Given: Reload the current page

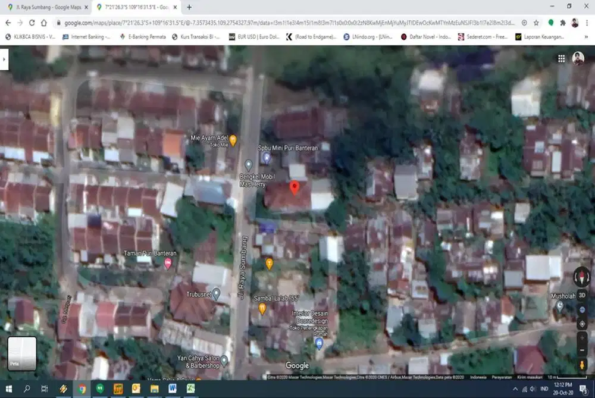Looking at the screenshot, I should (x=32, y=23).
